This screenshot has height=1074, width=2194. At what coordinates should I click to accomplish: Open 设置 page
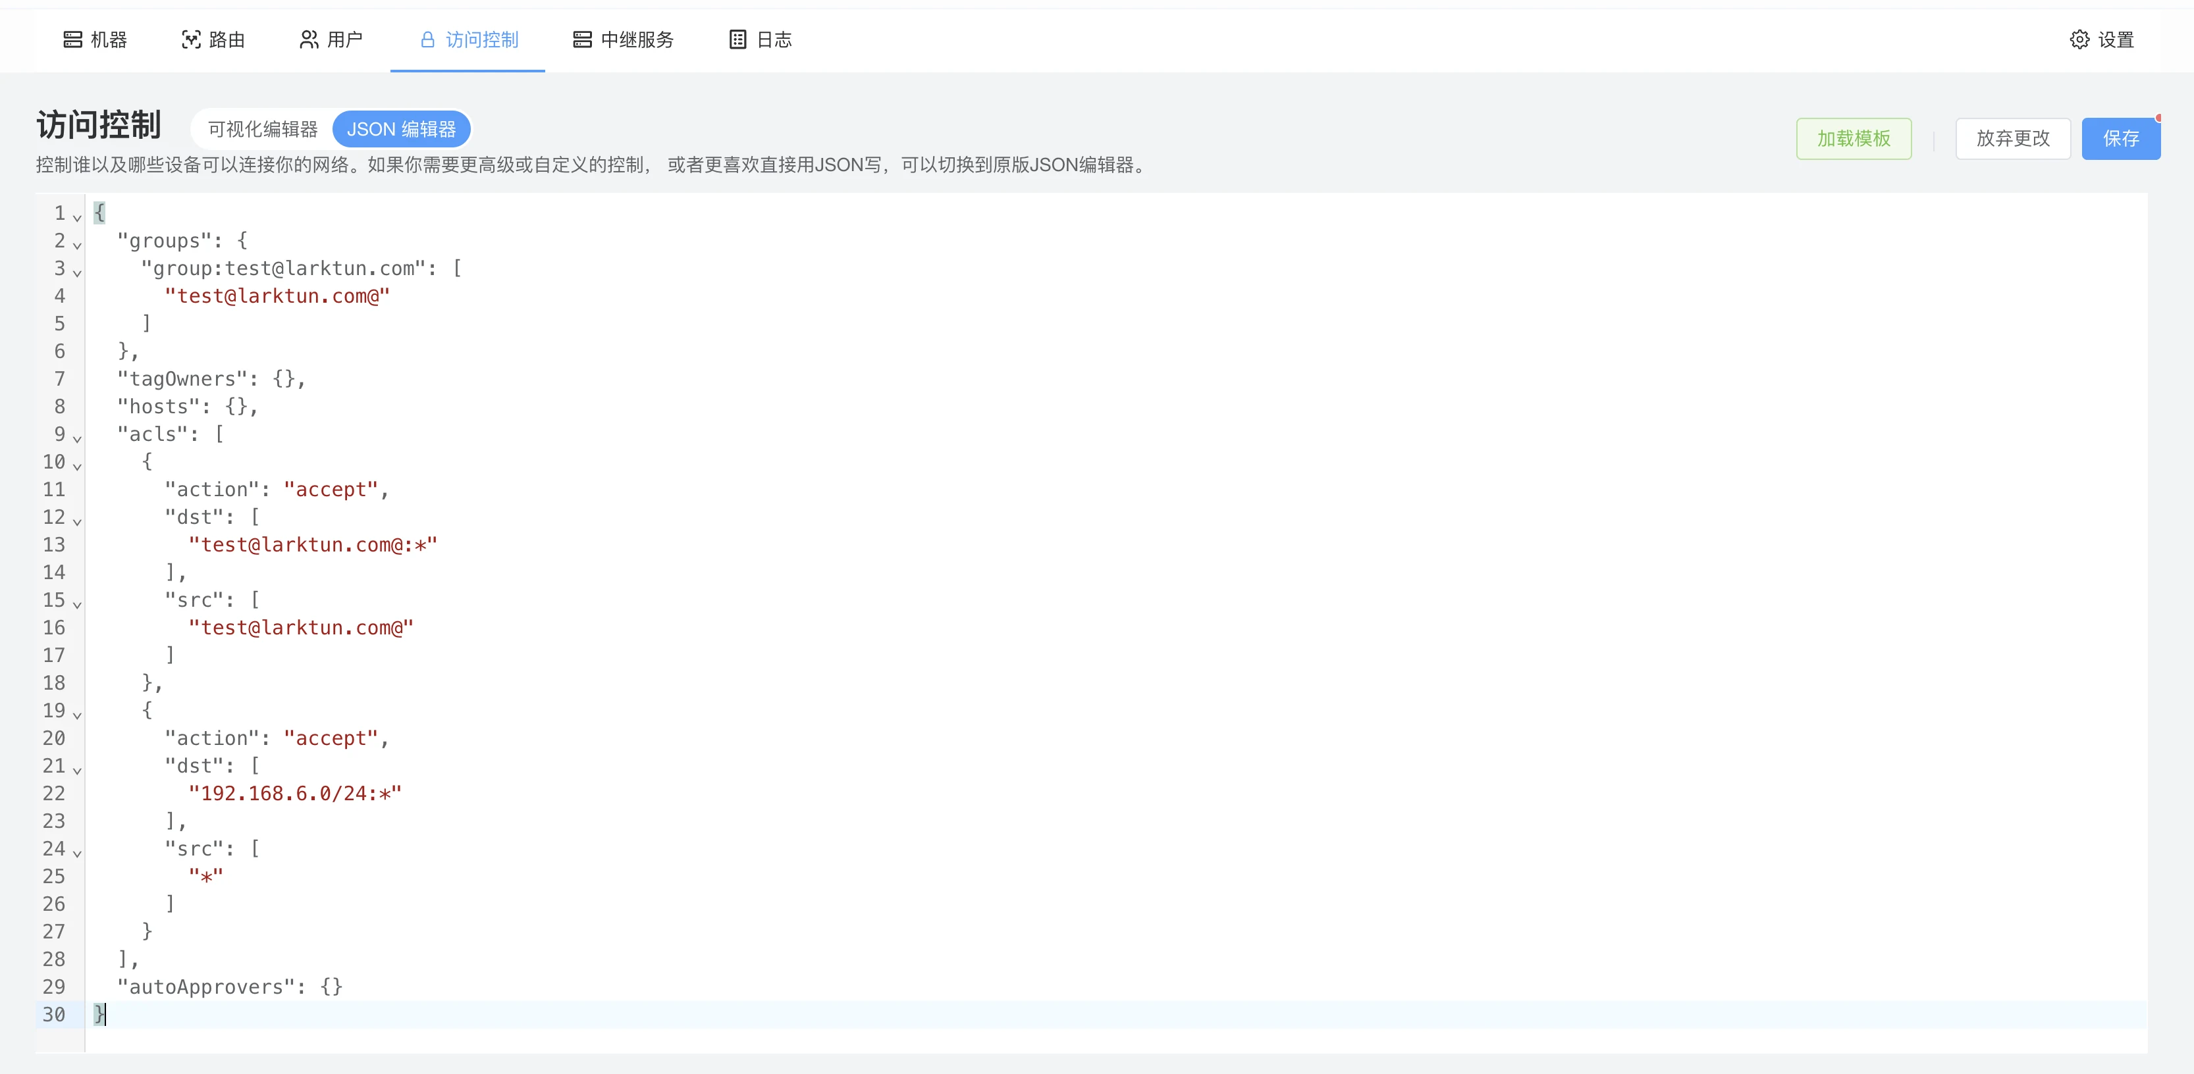(x=2102, y=39)
